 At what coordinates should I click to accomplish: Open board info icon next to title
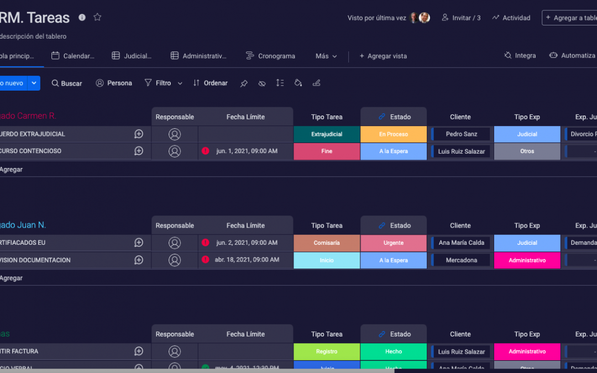(x=82, y=17)
